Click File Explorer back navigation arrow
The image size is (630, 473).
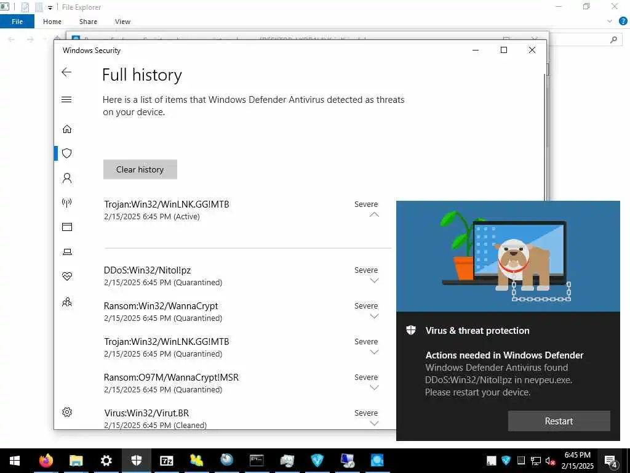[11, 39]
